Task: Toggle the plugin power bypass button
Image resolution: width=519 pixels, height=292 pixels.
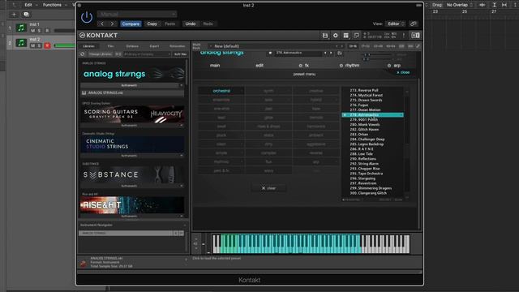Action: point(87,17)
